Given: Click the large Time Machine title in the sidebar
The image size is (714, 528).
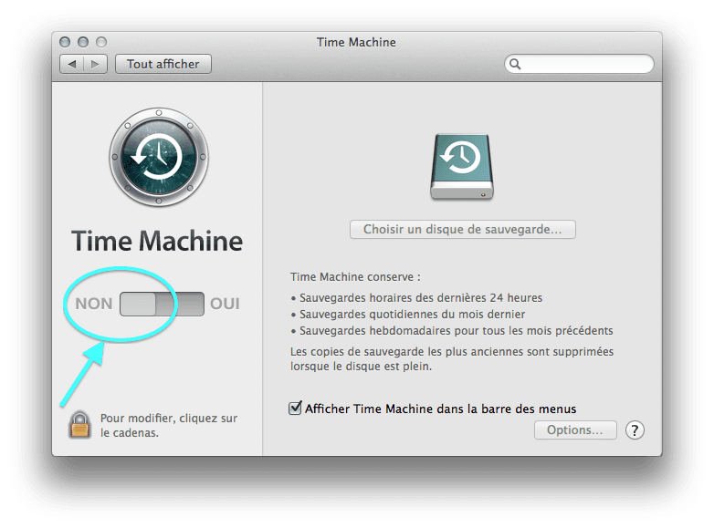Looking at the screenshot, I should coord(157,241).
